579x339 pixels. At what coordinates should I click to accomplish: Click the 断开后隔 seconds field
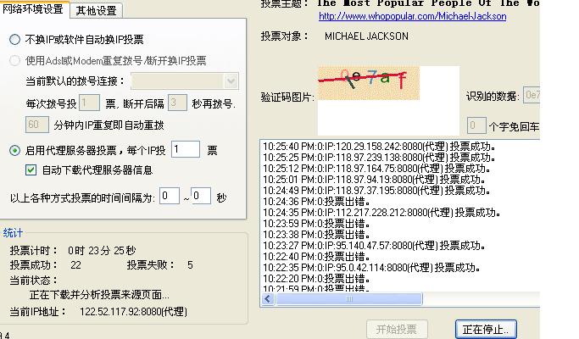[x=177, y=103]
